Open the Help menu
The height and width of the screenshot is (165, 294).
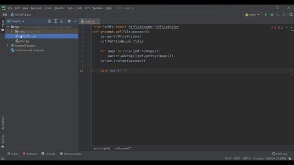[x=108, y=8]
